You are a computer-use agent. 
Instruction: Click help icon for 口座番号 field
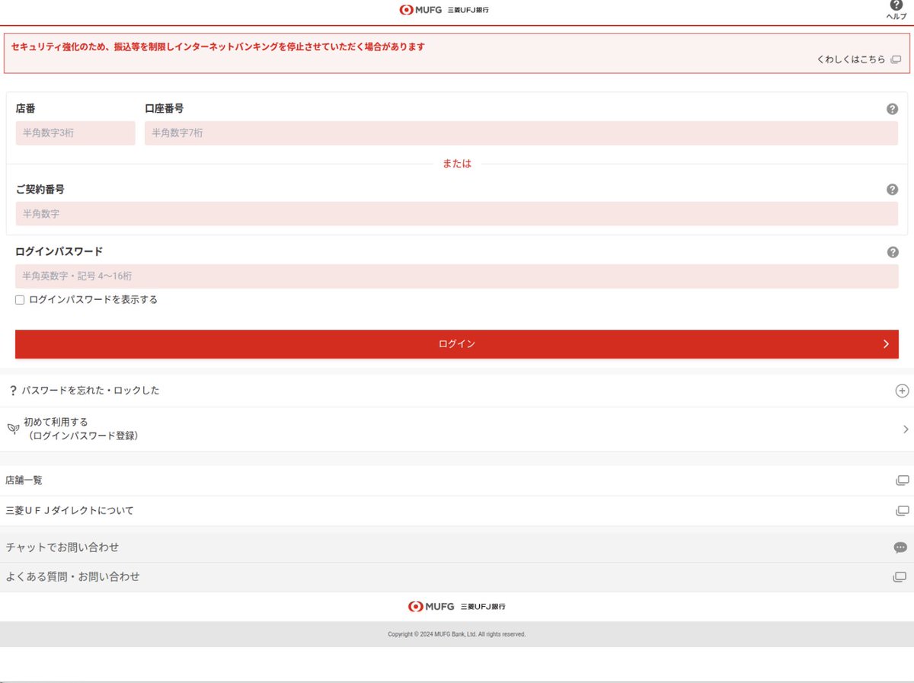coord(892,109)
